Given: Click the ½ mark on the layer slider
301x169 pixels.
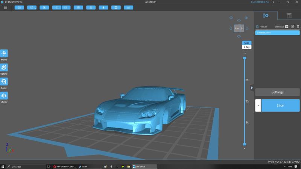Looking at the screenshot, I should point(247,101).
